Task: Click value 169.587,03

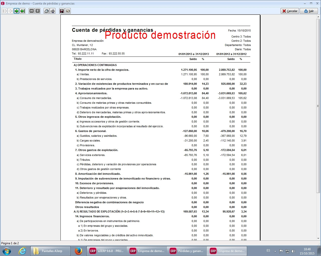Action: (x=190, y=211)
